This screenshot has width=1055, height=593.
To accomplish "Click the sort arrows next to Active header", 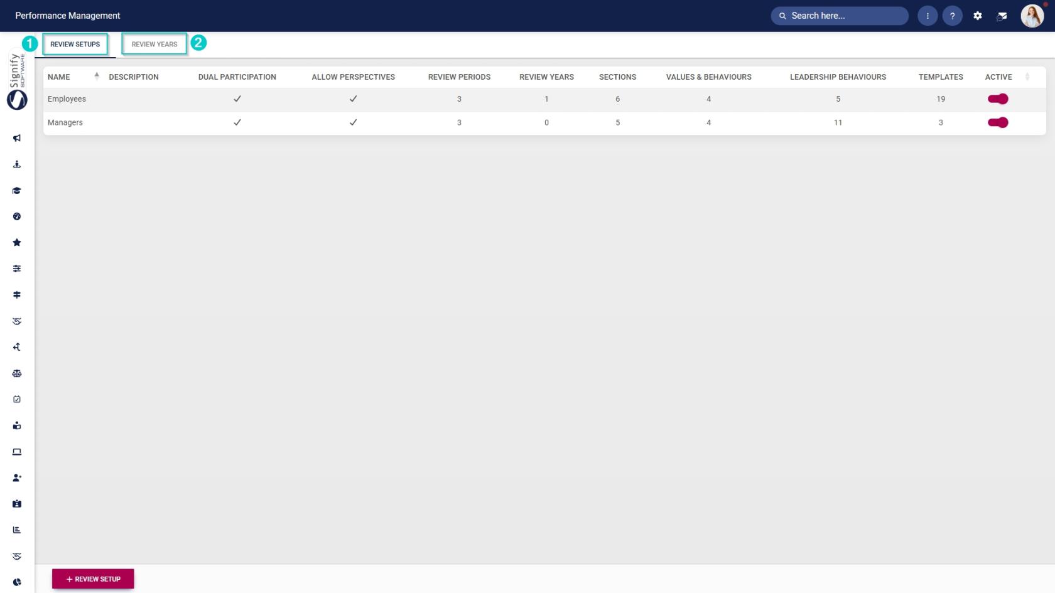I will pos(1027,77).
